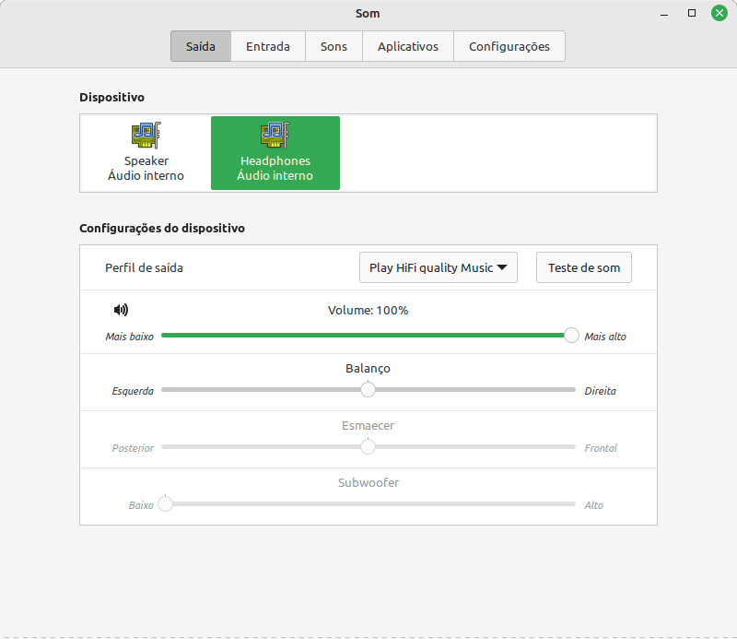Image resolution: width=737 pixels, height=639 pixels.
Task: Click the Subwoofer slider handle
Action: [166, 503]
